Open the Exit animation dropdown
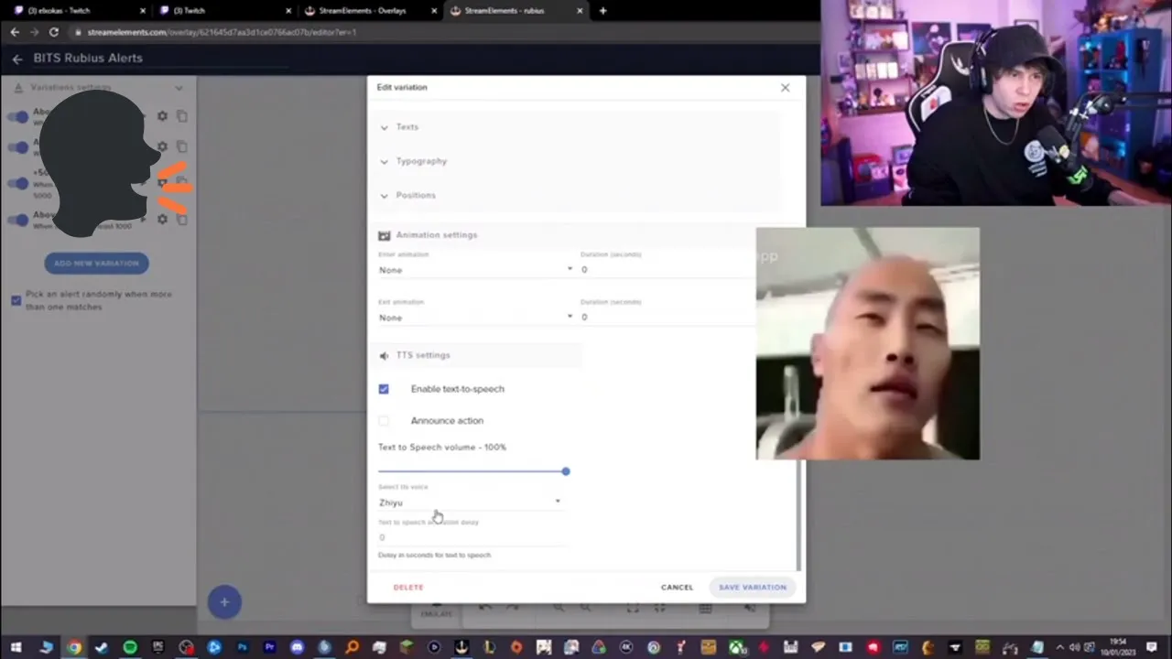The width and height of the screenshot is (1172, 659). [x=476, y=318]
